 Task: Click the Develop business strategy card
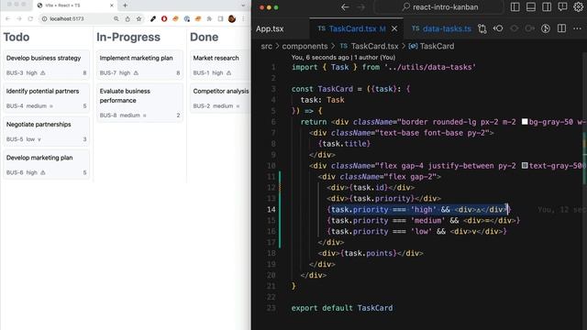(x=47, y=64)
